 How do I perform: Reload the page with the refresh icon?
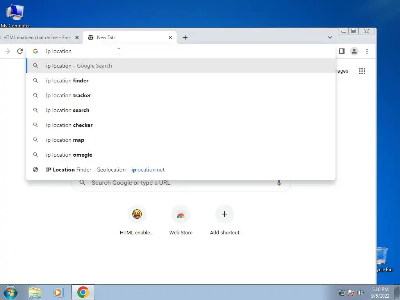20,51
